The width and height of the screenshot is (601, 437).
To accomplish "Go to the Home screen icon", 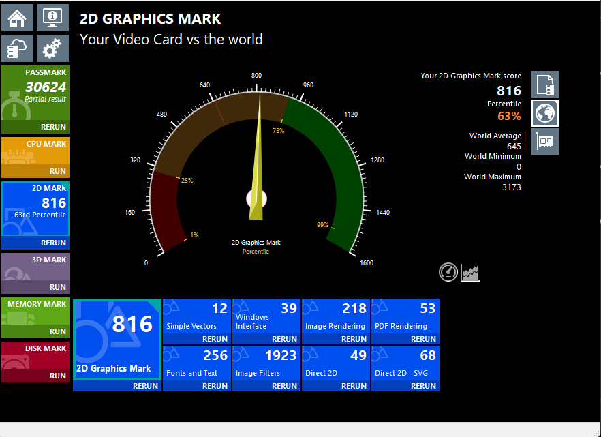I will pos(18,18).
